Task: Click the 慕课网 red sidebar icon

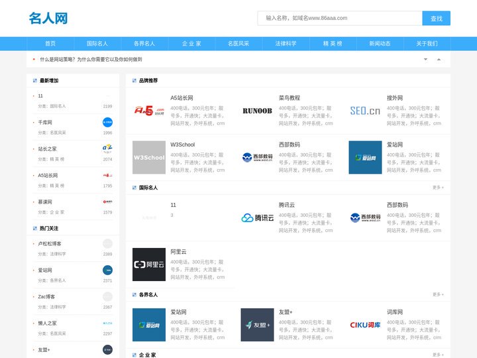Action: pyautogui.click(x=107, y=202)
